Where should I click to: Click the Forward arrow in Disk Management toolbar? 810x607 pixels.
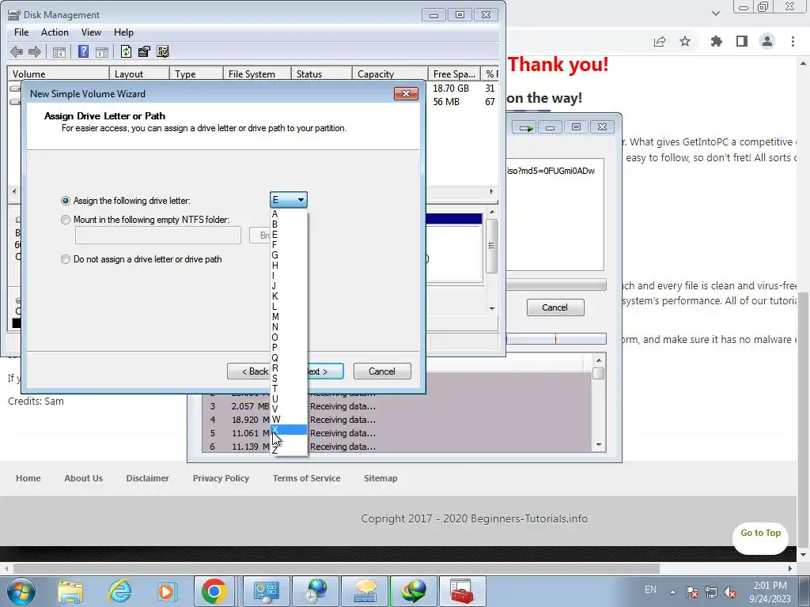pos(35,51)
